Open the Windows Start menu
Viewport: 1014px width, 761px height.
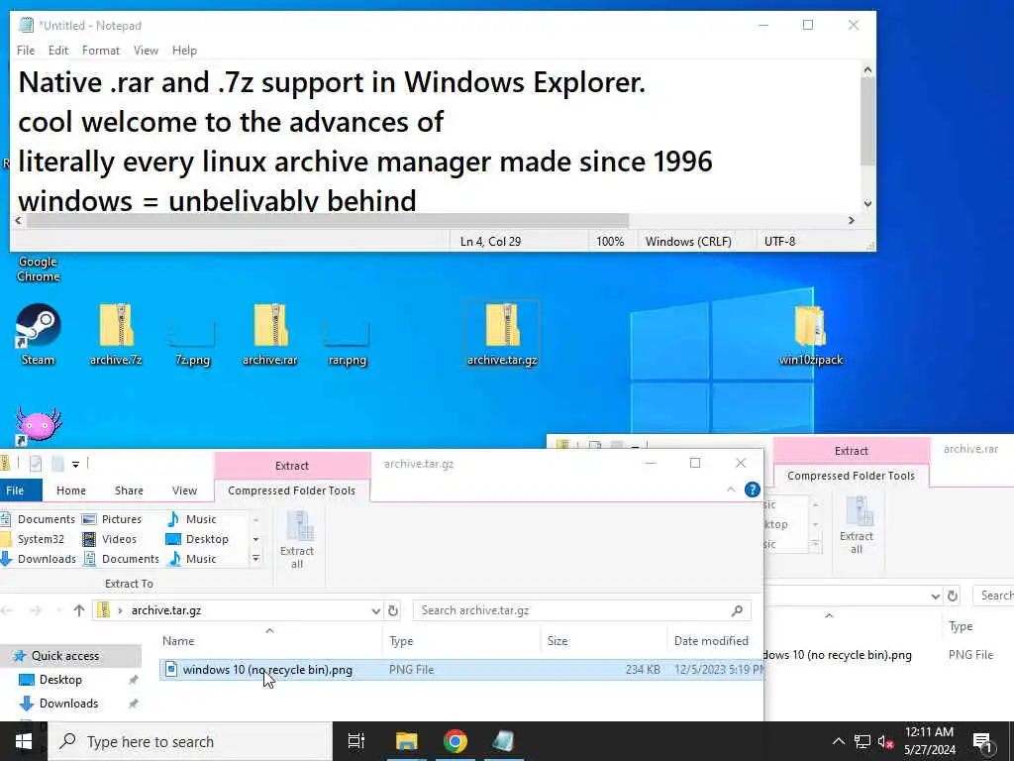pos(24,741)
